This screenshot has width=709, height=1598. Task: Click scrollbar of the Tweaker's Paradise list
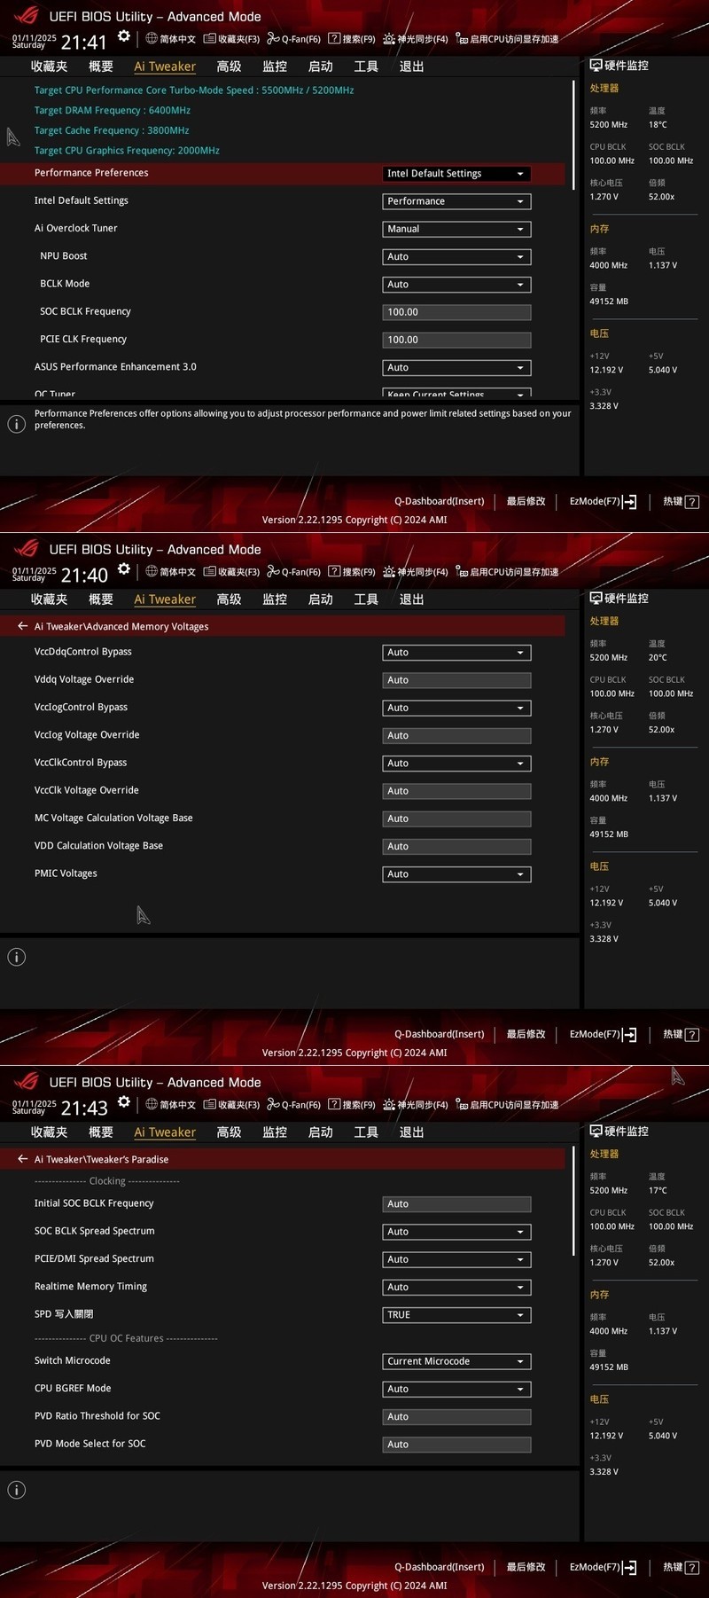tap(573, 1201)
